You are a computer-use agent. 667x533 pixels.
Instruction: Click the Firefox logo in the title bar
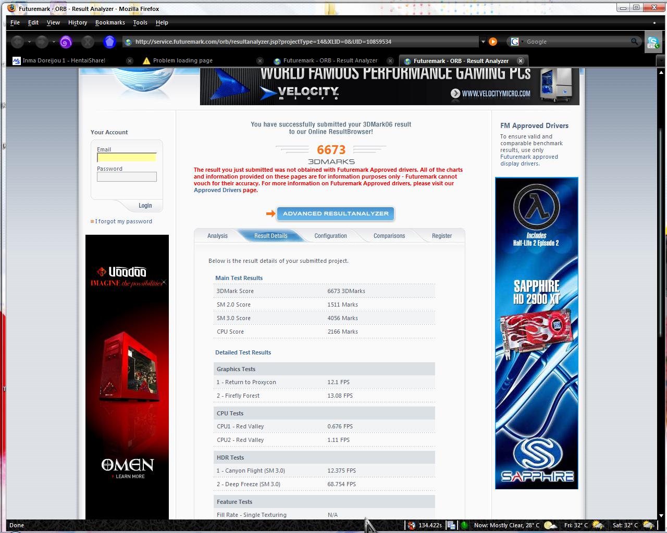(x=11, y=8)
